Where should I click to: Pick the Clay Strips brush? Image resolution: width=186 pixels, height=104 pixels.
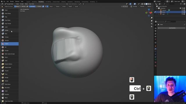coord(10,20)
